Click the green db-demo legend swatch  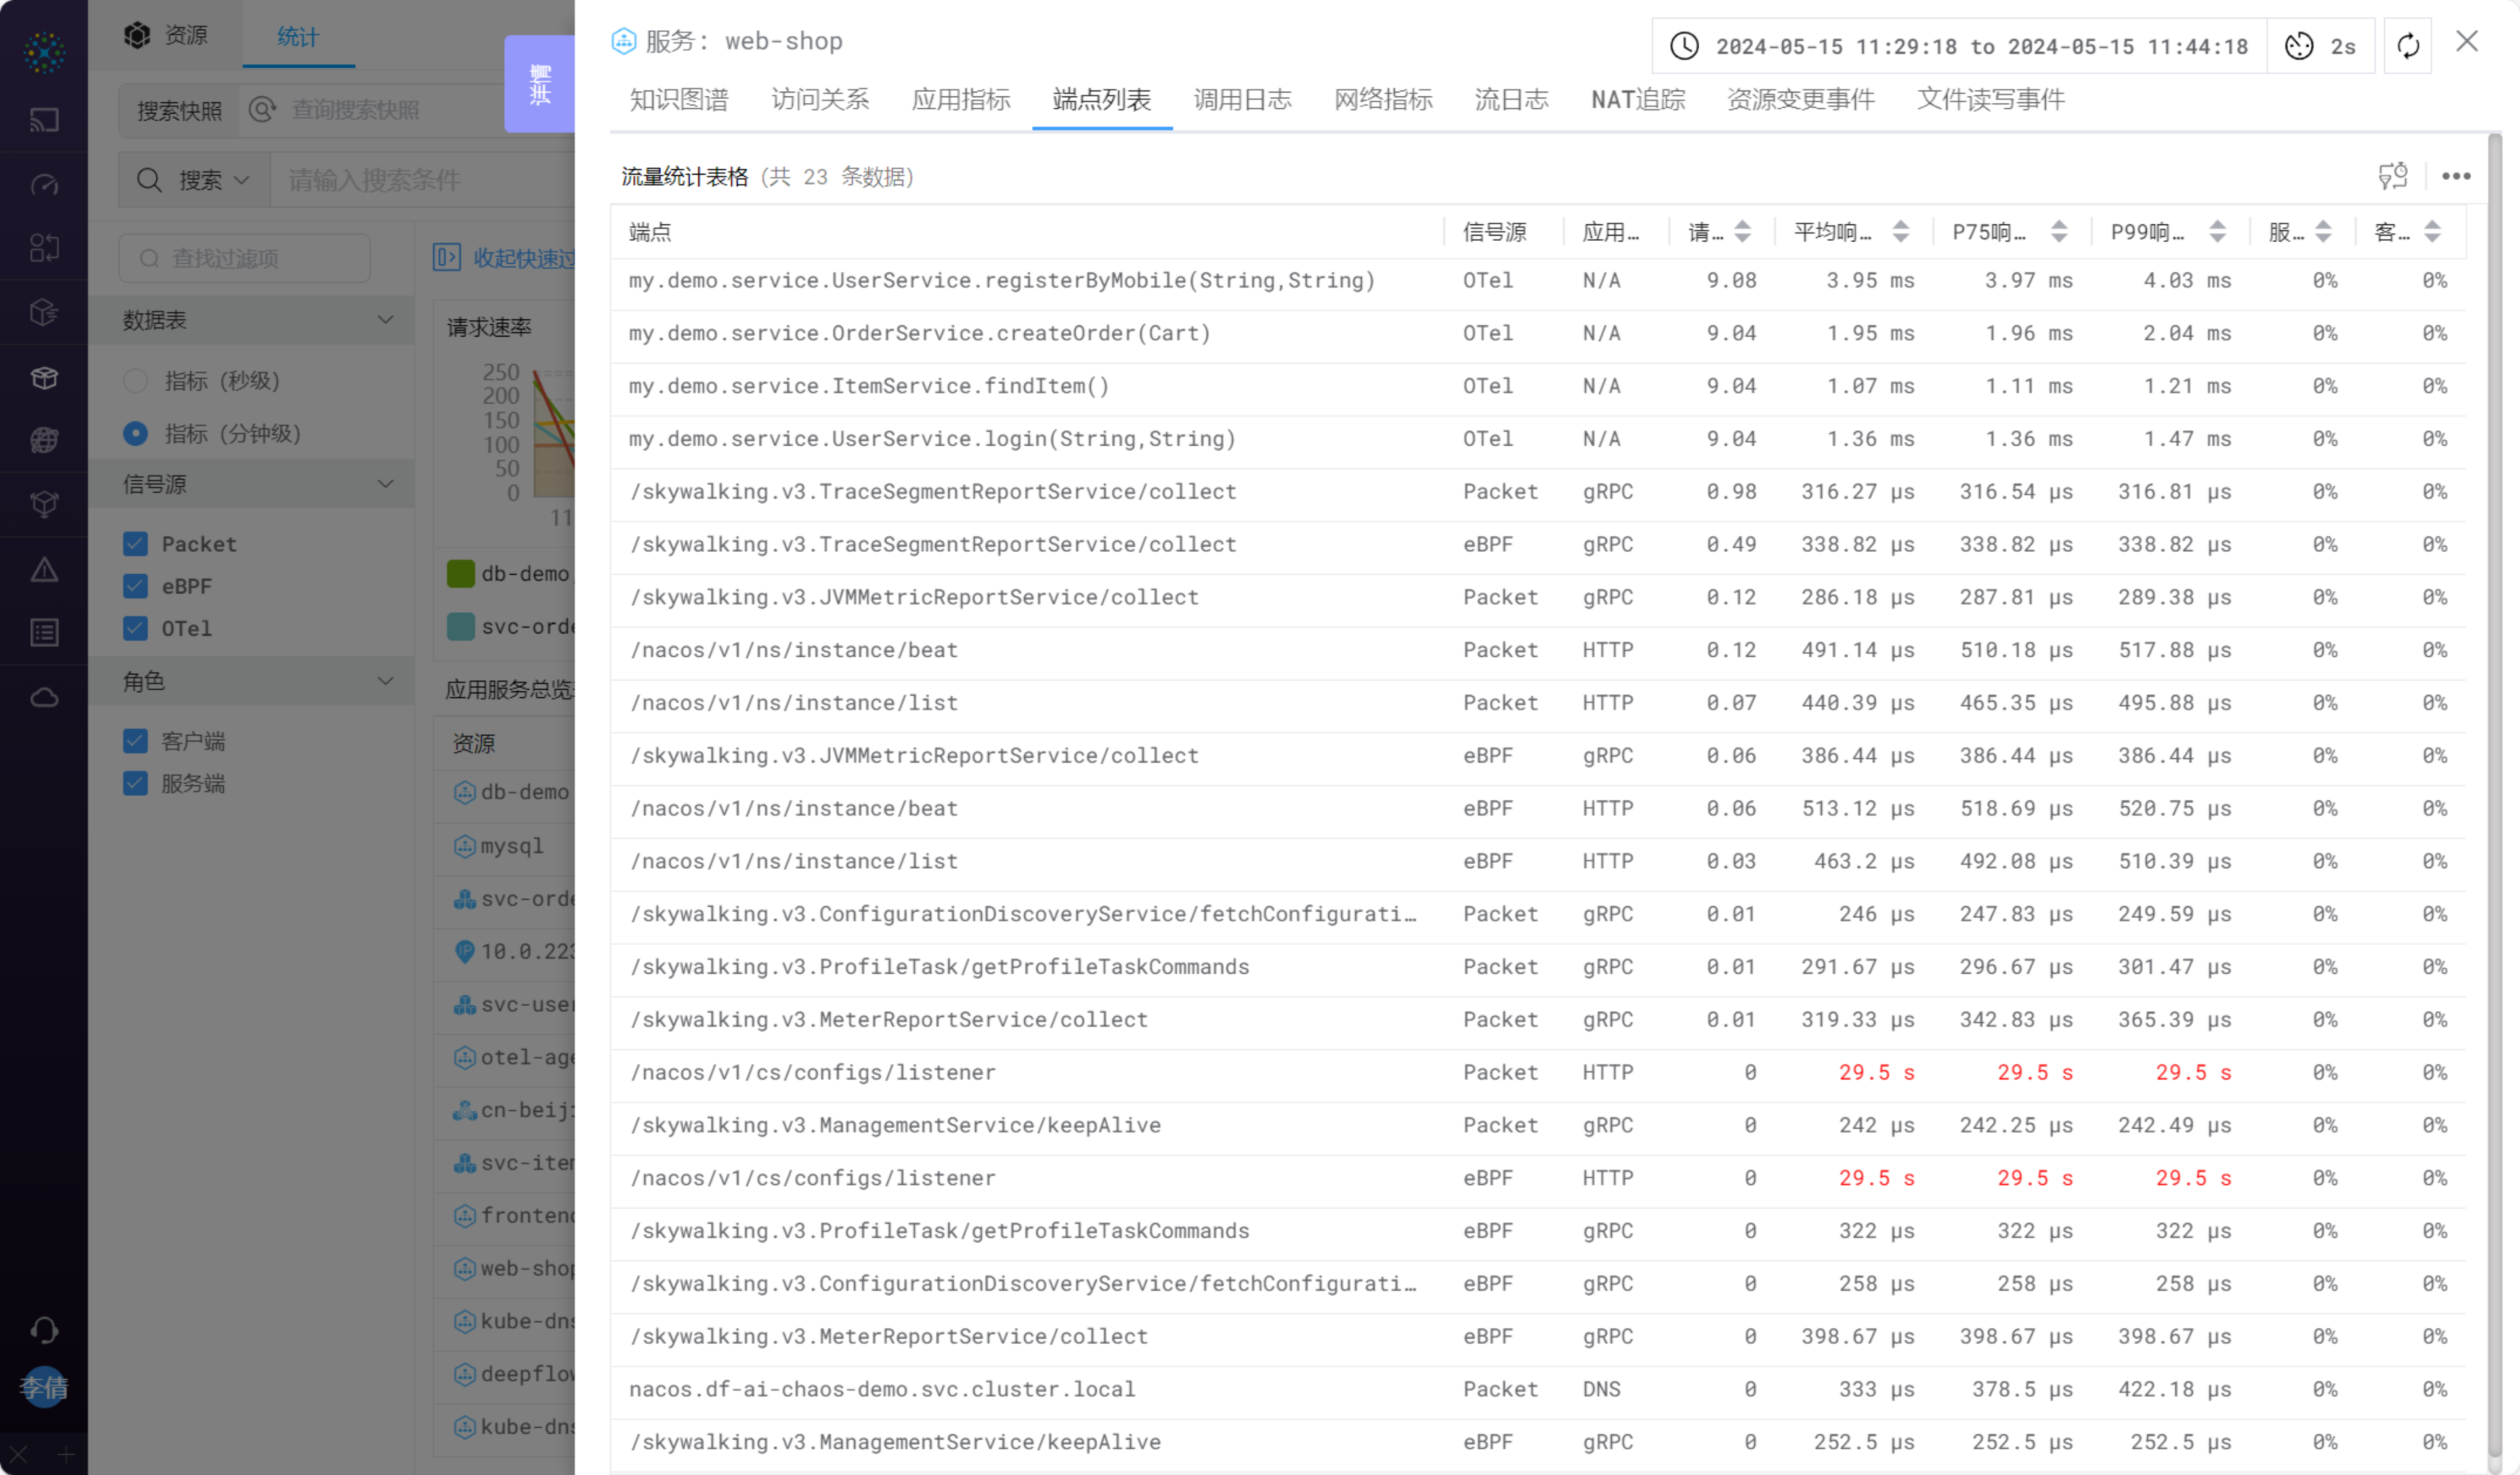coord(460,574)
